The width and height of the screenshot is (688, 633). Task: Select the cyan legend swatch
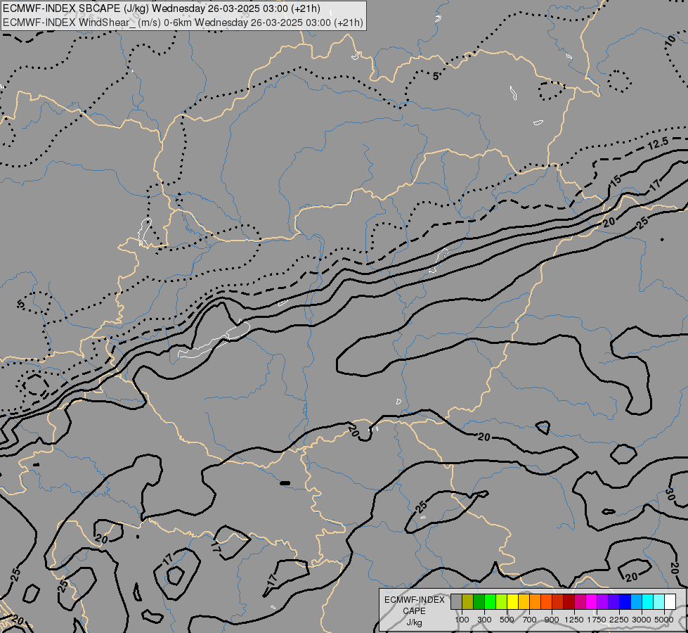tap(648, 602)
